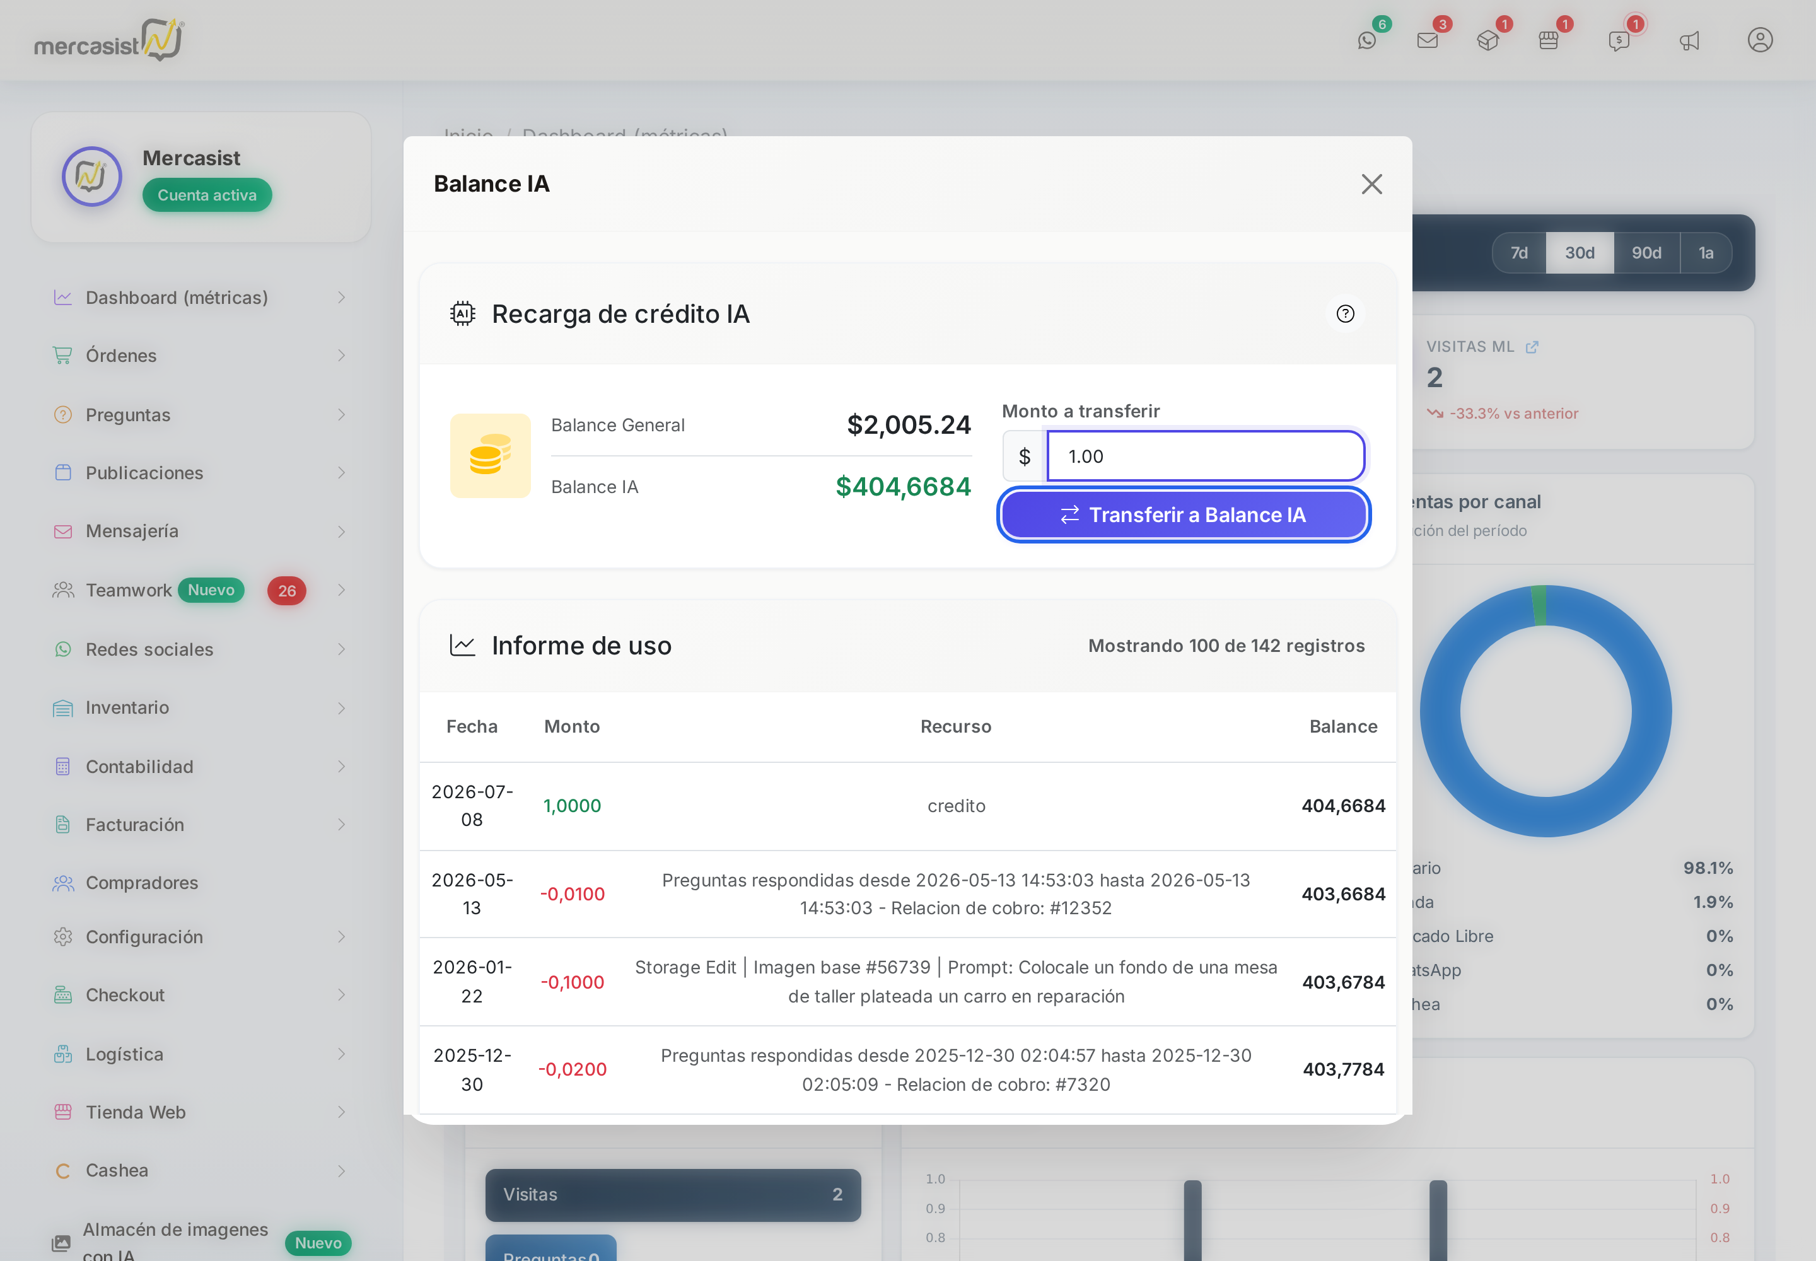Open Compradores in the sidebar
The image size is (1816, 1261).
[x=201, y=883]
